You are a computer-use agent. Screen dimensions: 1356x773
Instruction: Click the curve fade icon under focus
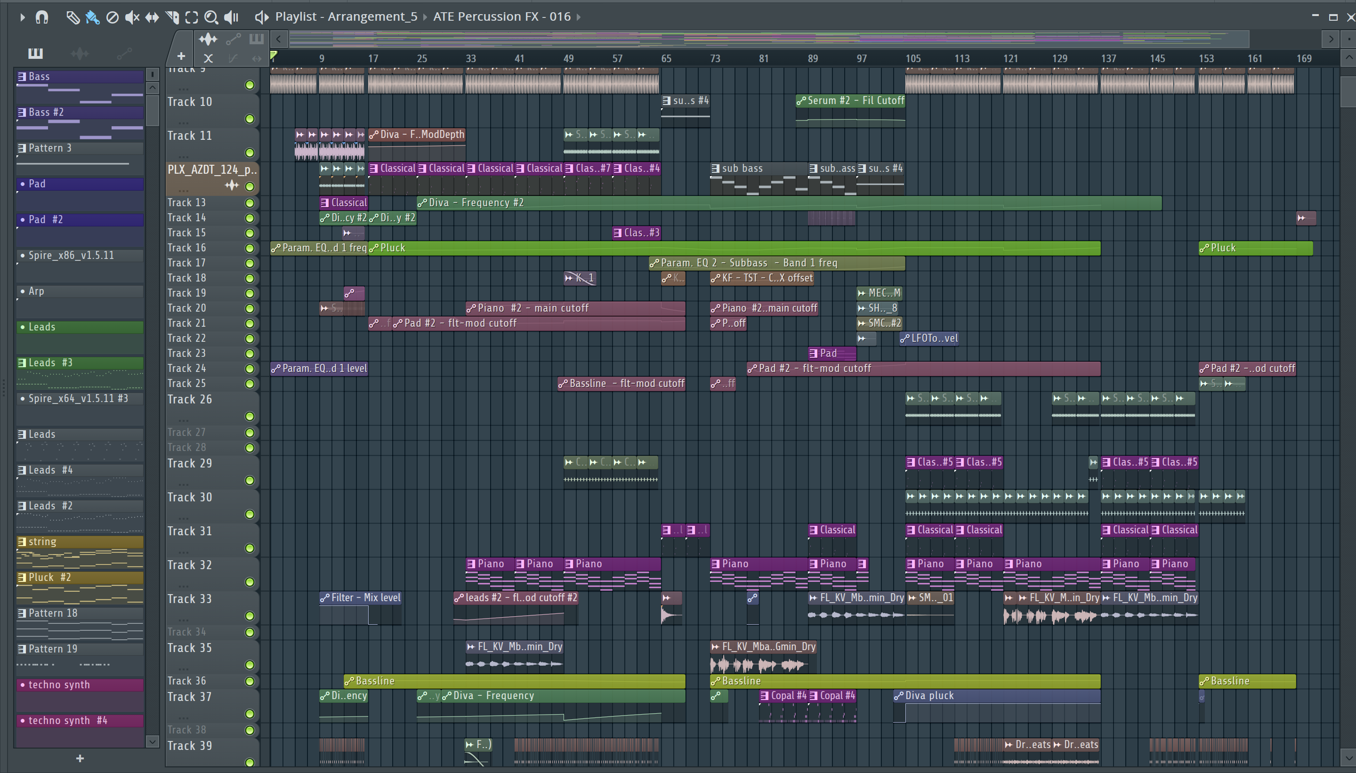(233, 58)
